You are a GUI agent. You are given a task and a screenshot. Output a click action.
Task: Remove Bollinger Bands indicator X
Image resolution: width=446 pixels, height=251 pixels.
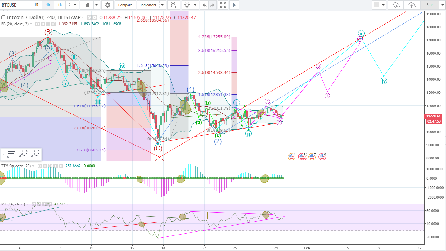point(53,24)
